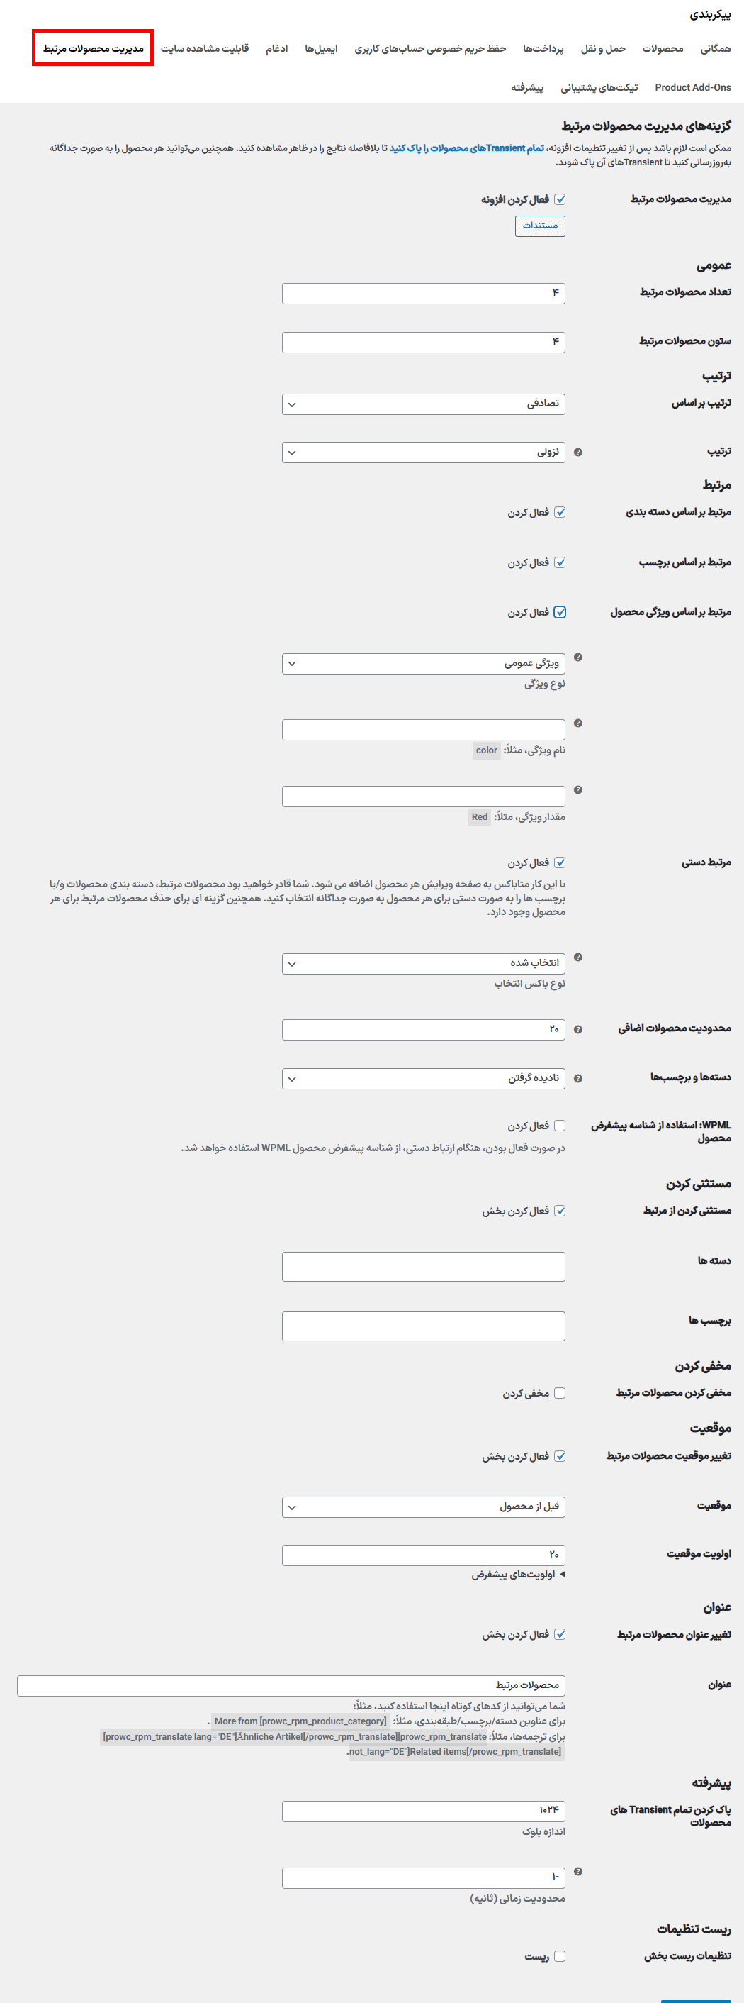Viewport: 744px width, 2003px height.
Task: Click the عنوان text field
Action: tap(291, 1685)
